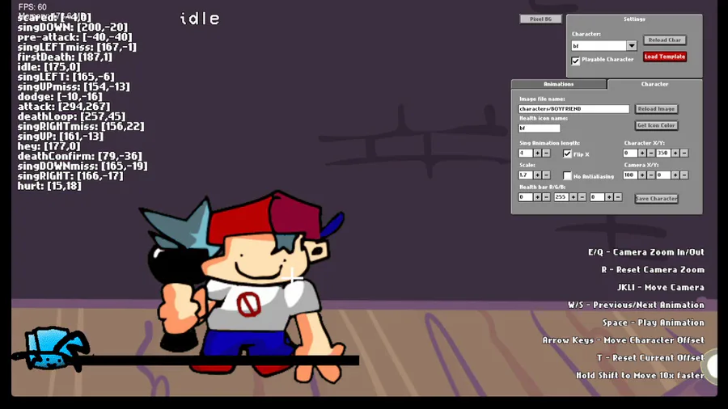Click the Character X value field
728x409 pixels.
point(630,153)
